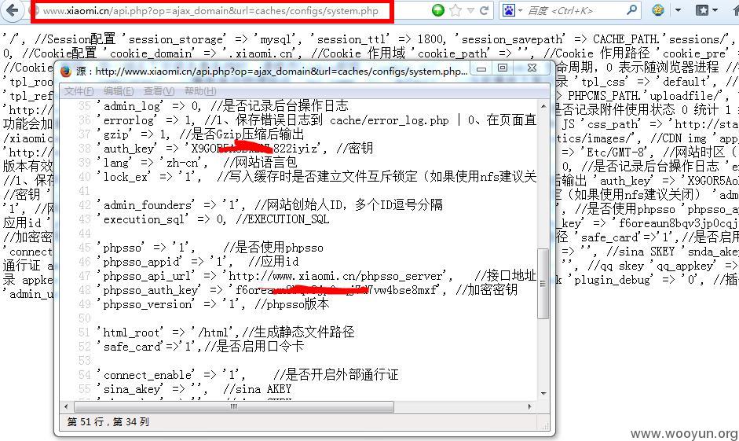Click the Firefox icon in source window title
Screen dimensions: 739x441
(x=65, y=72)
